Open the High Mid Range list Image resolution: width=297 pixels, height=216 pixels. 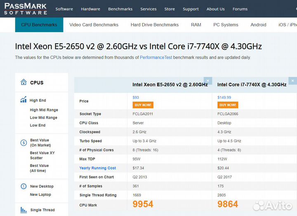click(x=44, y=110)
